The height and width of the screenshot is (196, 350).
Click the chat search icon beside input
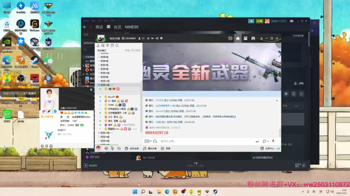coord(155,141)
